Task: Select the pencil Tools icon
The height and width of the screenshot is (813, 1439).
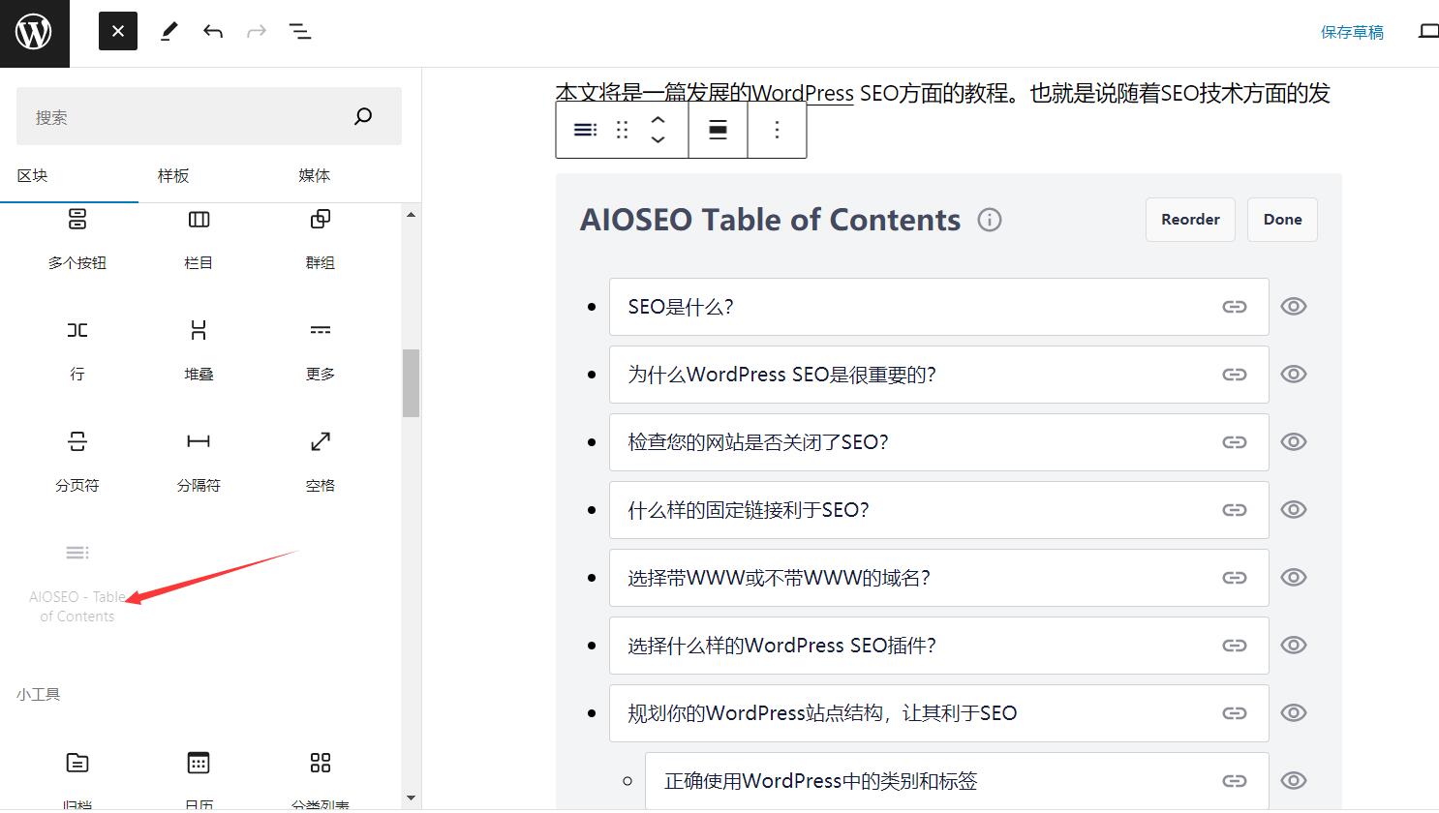Action: [x=169, y=32]
